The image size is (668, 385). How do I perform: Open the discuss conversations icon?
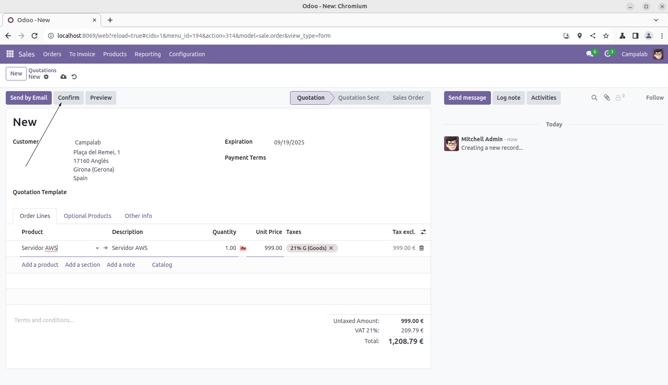click(590, 54)
